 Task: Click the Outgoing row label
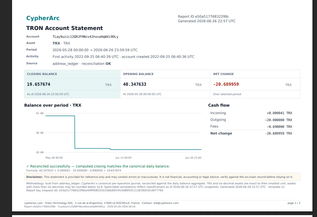(x=218, y=120)
